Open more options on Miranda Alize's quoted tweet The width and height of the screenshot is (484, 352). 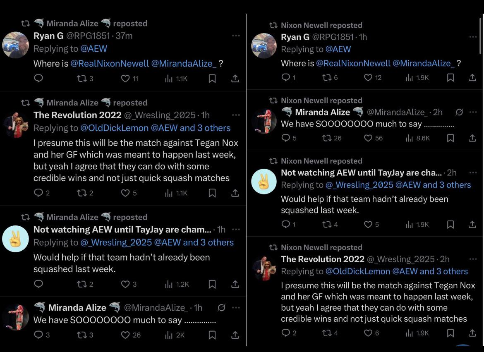pyautogui.click(x=236, y=308)
